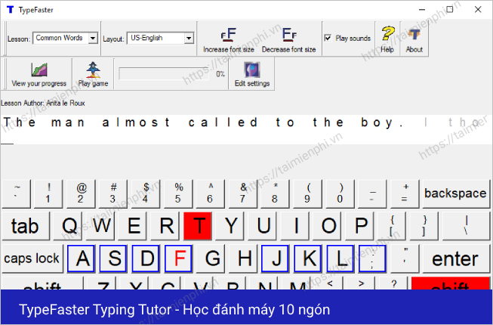Screen dimensions: 493x325
Task: Click the Lesson Author: Anita le Roux text
Action: click(43, 104)
